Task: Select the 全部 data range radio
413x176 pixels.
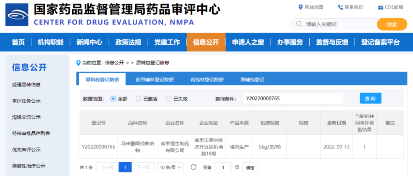Action: [x=113, y=99]
